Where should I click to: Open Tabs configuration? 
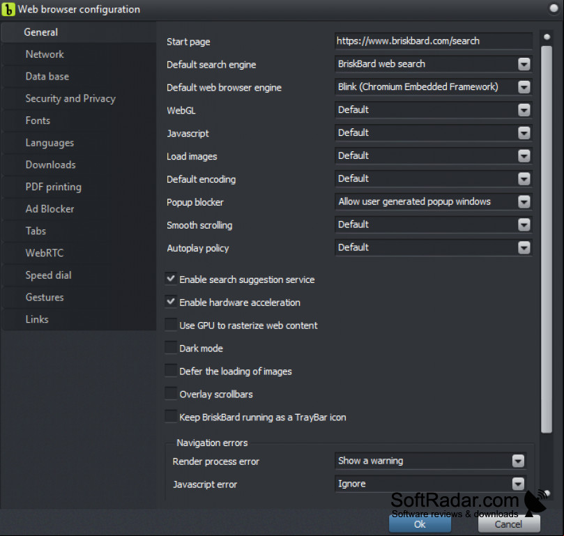(78, 231)
